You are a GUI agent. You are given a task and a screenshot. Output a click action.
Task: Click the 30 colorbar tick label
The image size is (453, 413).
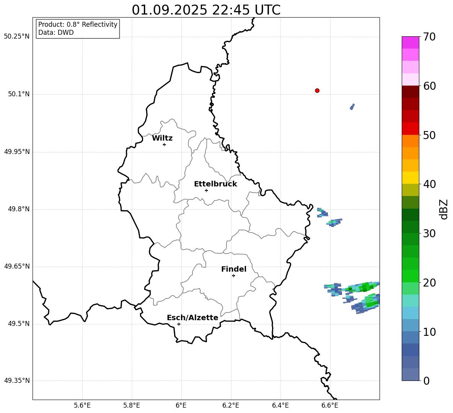click(x=429, y=233)
